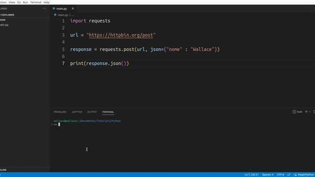Click the LF end-of-line indicator
The image size is (315, 177).
point(289,175)
